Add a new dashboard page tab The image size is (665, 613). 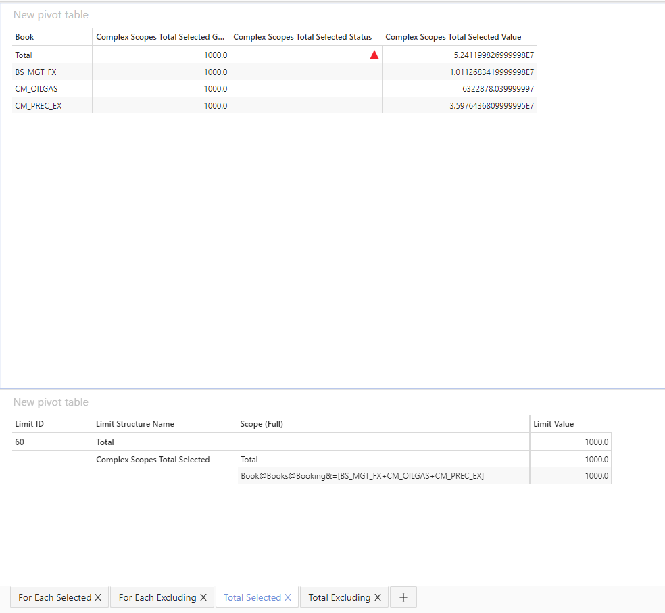[403, 597]
